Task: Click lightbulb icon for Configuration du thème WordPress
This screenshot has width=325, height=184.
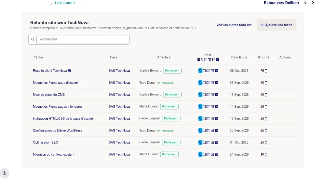Action: point(200,130)
